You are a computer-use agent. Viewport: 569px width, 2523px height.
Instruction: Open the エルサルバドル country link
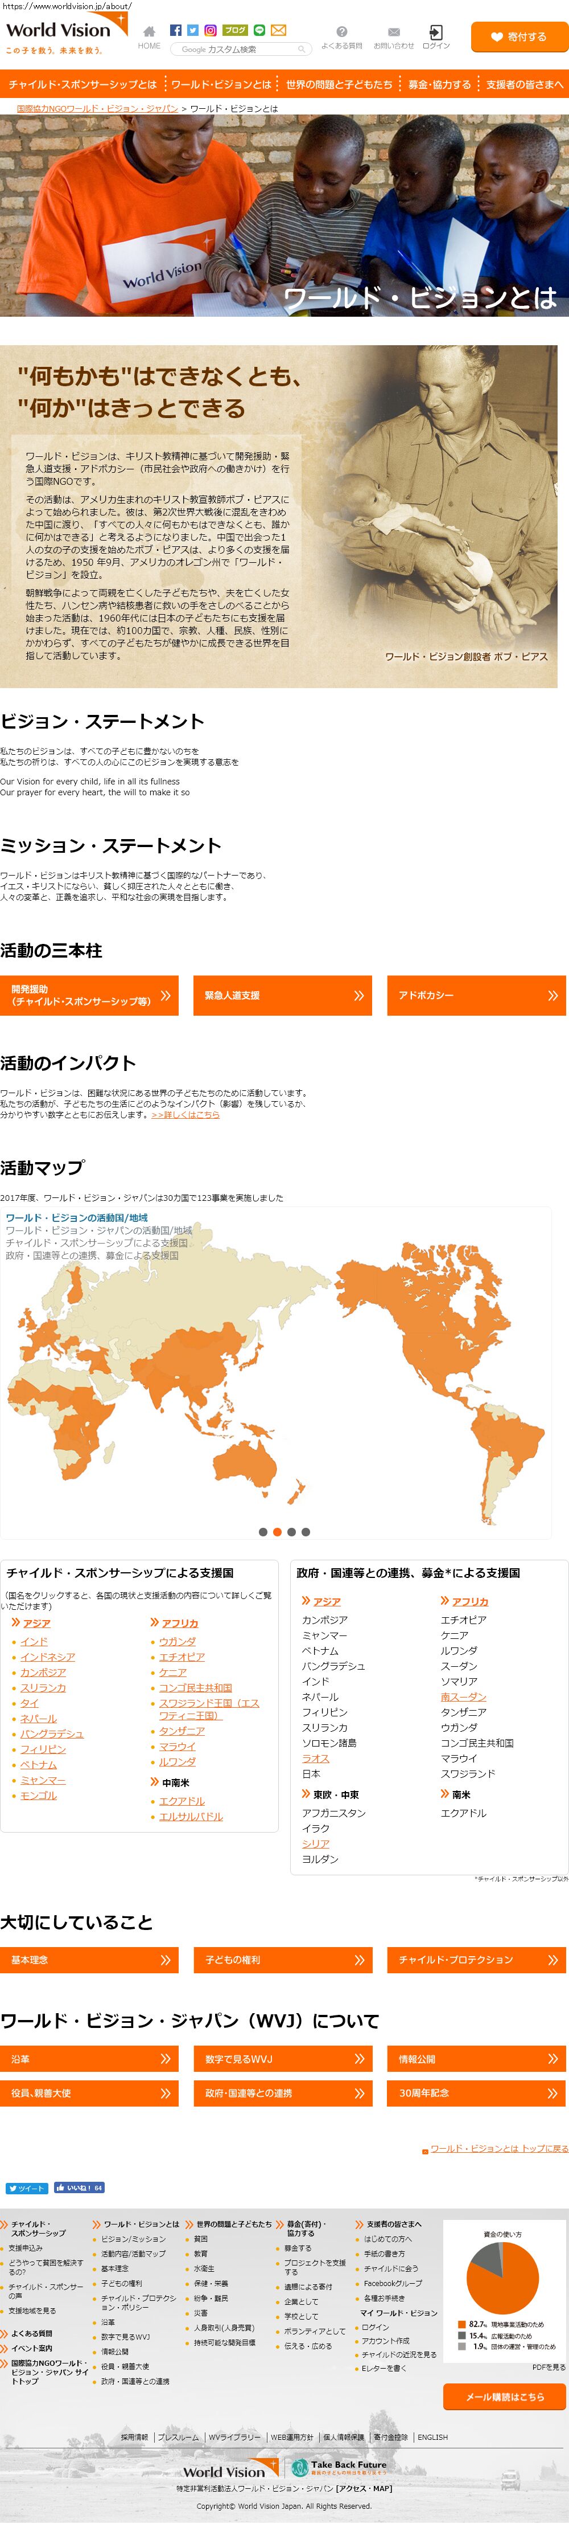click(192, 1816)
